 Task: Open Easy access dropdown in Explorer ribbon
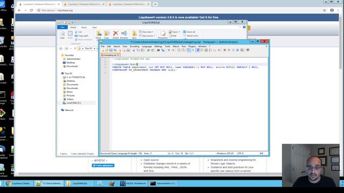pos(147,36)
